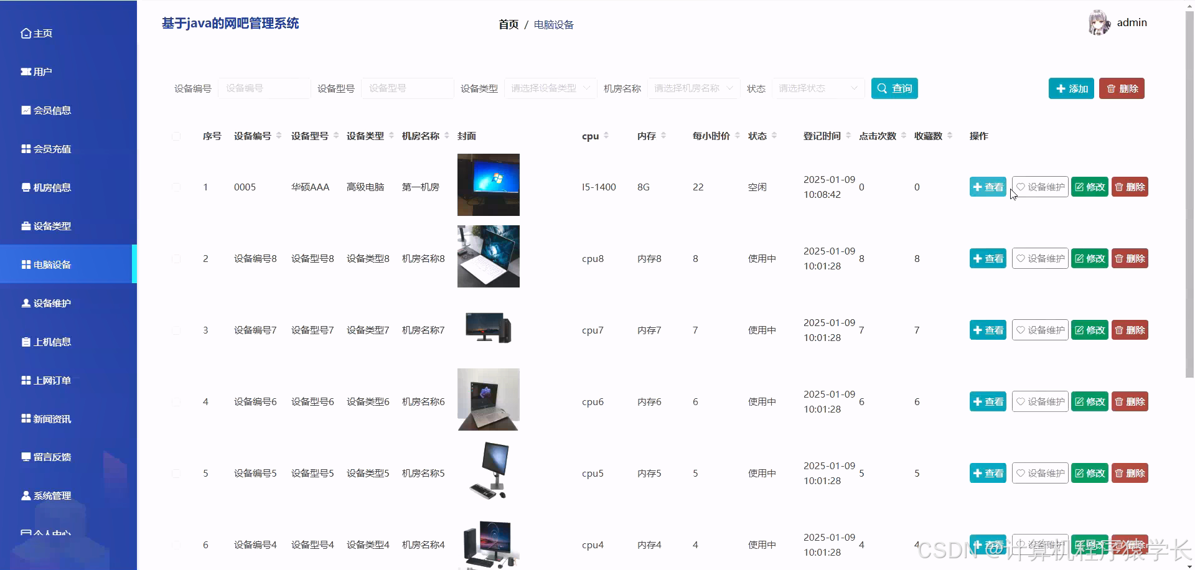The image size is (1195, 570).
Task: Open 设备类型 sidebar menu
Action: click(45, 226)
